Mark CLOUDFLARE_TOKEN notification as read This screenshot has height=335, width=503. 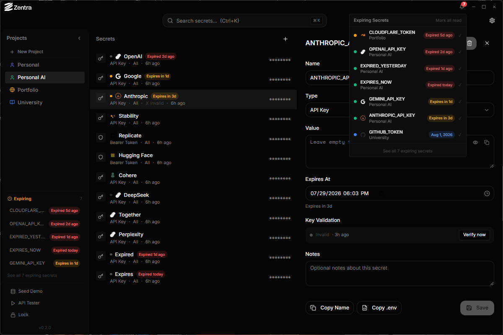coord(460,35)
